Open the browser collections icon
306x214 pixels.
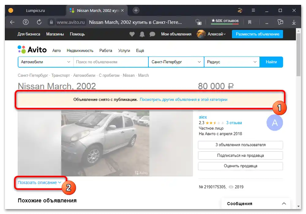point(280,22)
